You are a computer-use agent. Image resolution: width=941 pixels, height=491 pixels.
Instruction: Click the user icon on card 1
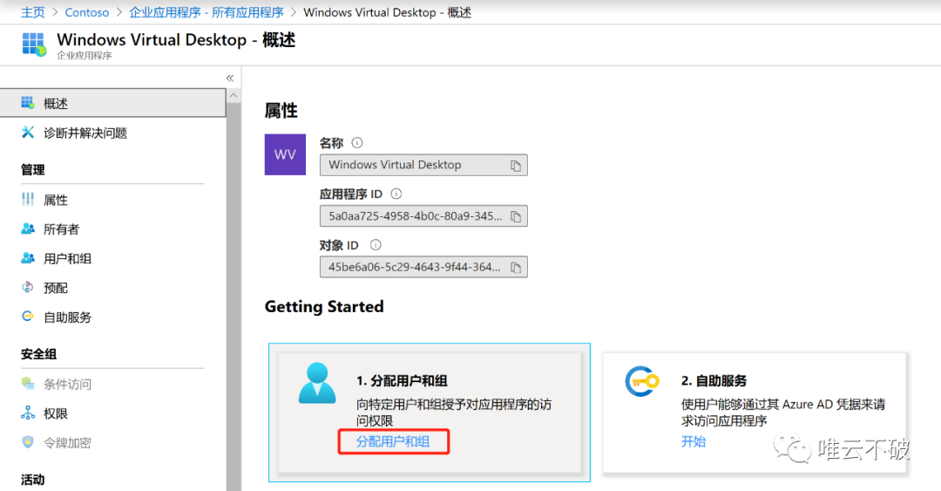click(x=317, y=383)
